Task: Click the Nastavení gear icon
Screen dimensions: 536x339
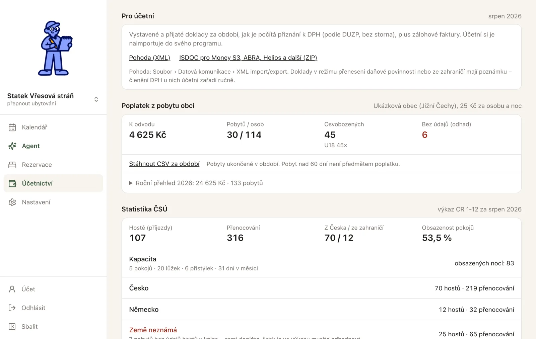Action: click(x=12, y=202)
